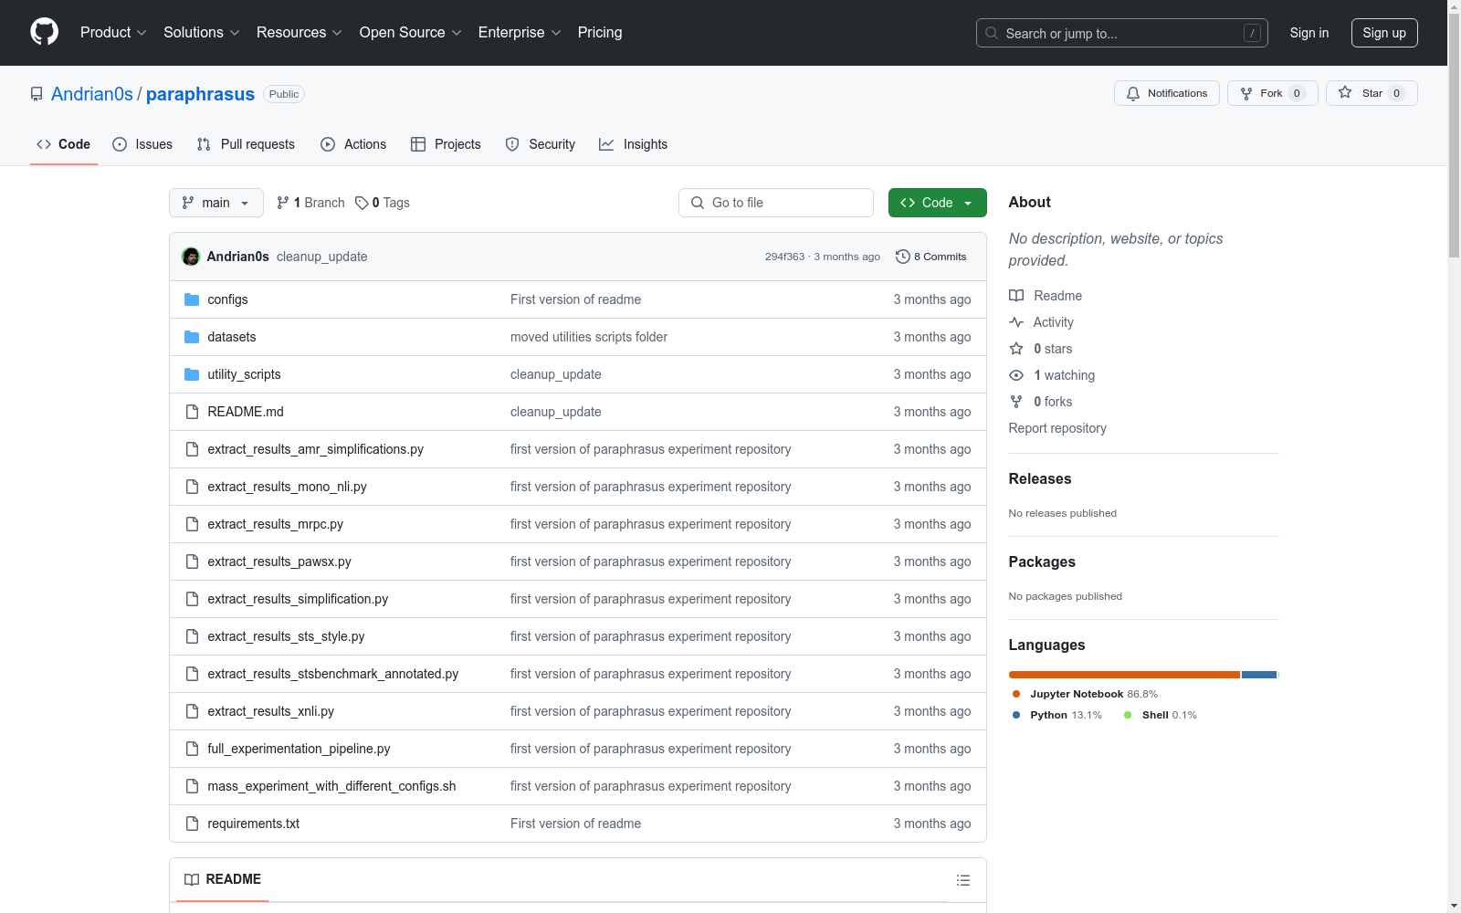Click the pulse icon next to Activity
This screenshot has height=913, width=1461.
pos(1016,322)
